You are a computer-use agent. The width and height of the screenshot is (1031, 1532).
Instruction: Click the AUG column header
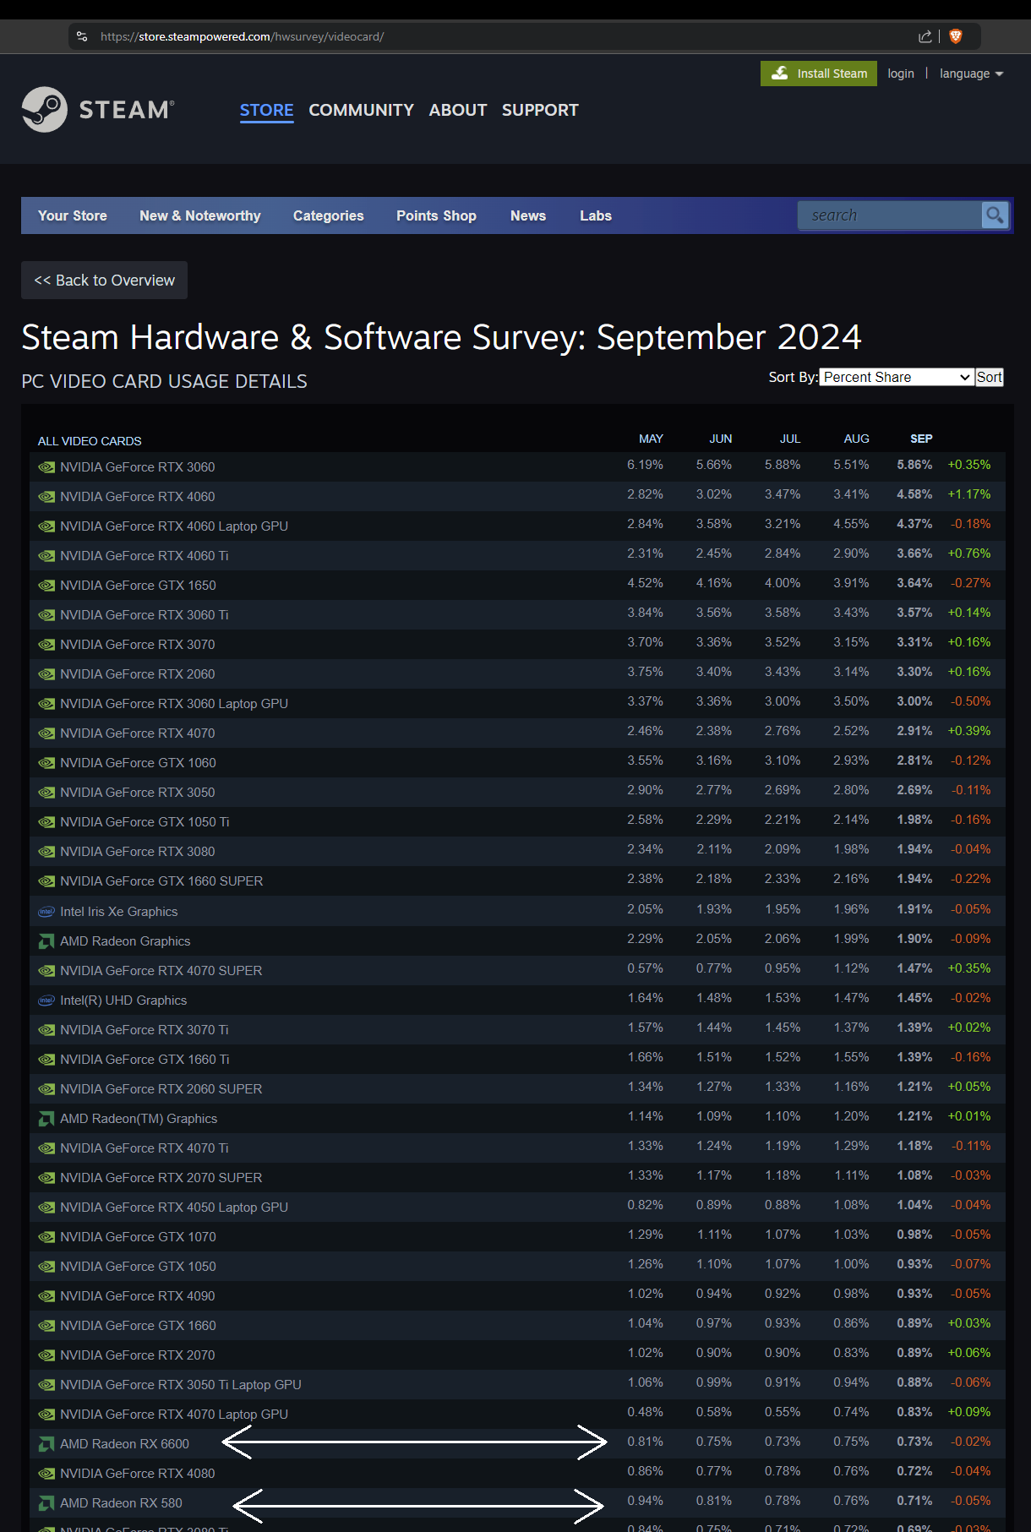pyautogui.click(x=856, y=439)
